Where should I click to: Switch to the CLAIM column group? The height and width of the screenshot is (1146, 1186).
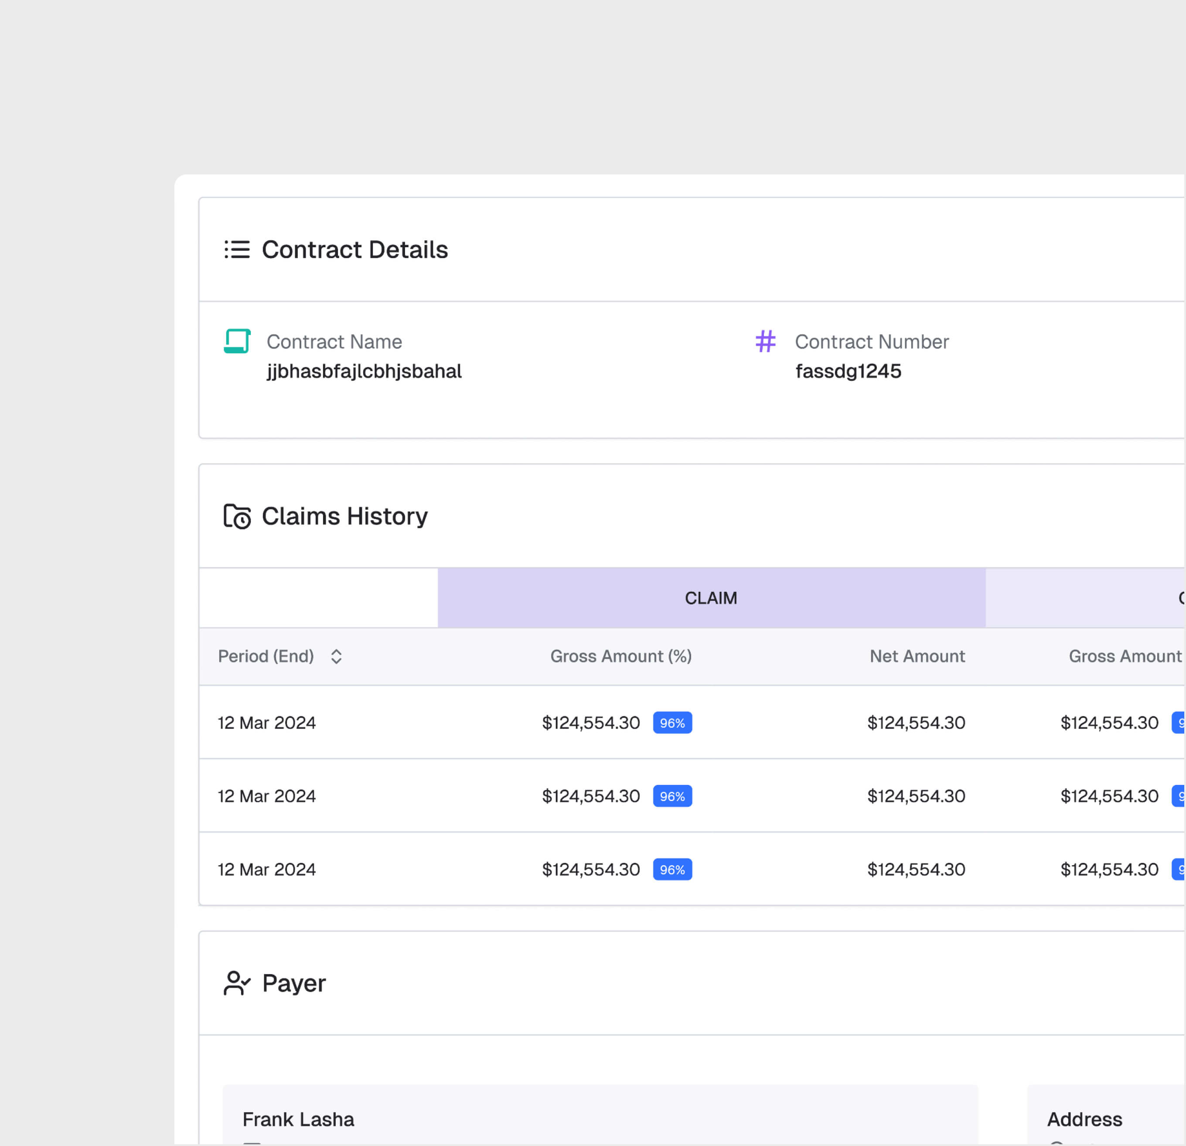pyautogui.click(x=711, y=598)
